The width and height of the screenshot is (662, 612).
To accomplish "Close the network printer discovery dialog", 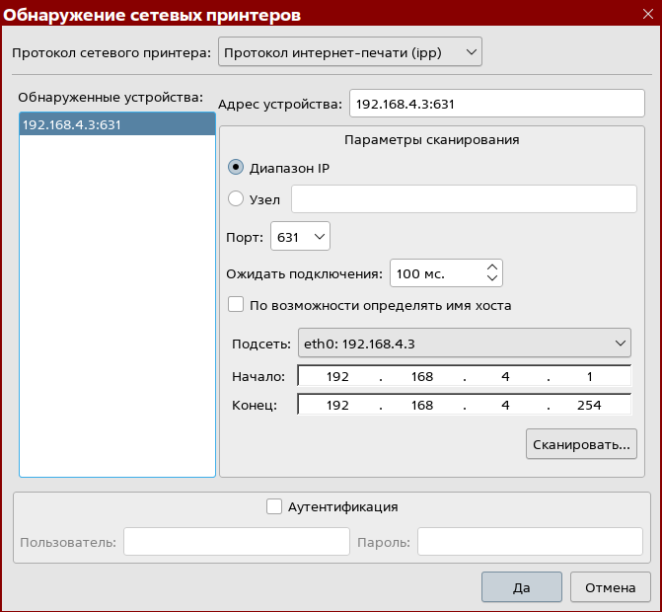I will click(x=647, y=14).
